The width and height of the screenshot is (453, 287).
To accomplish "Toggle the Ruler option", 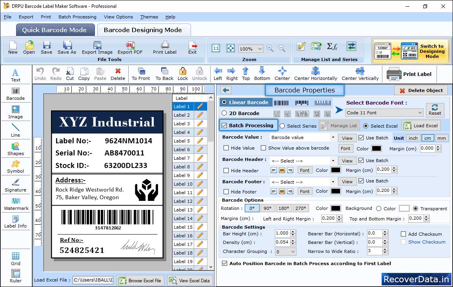I will pos(16,276).
